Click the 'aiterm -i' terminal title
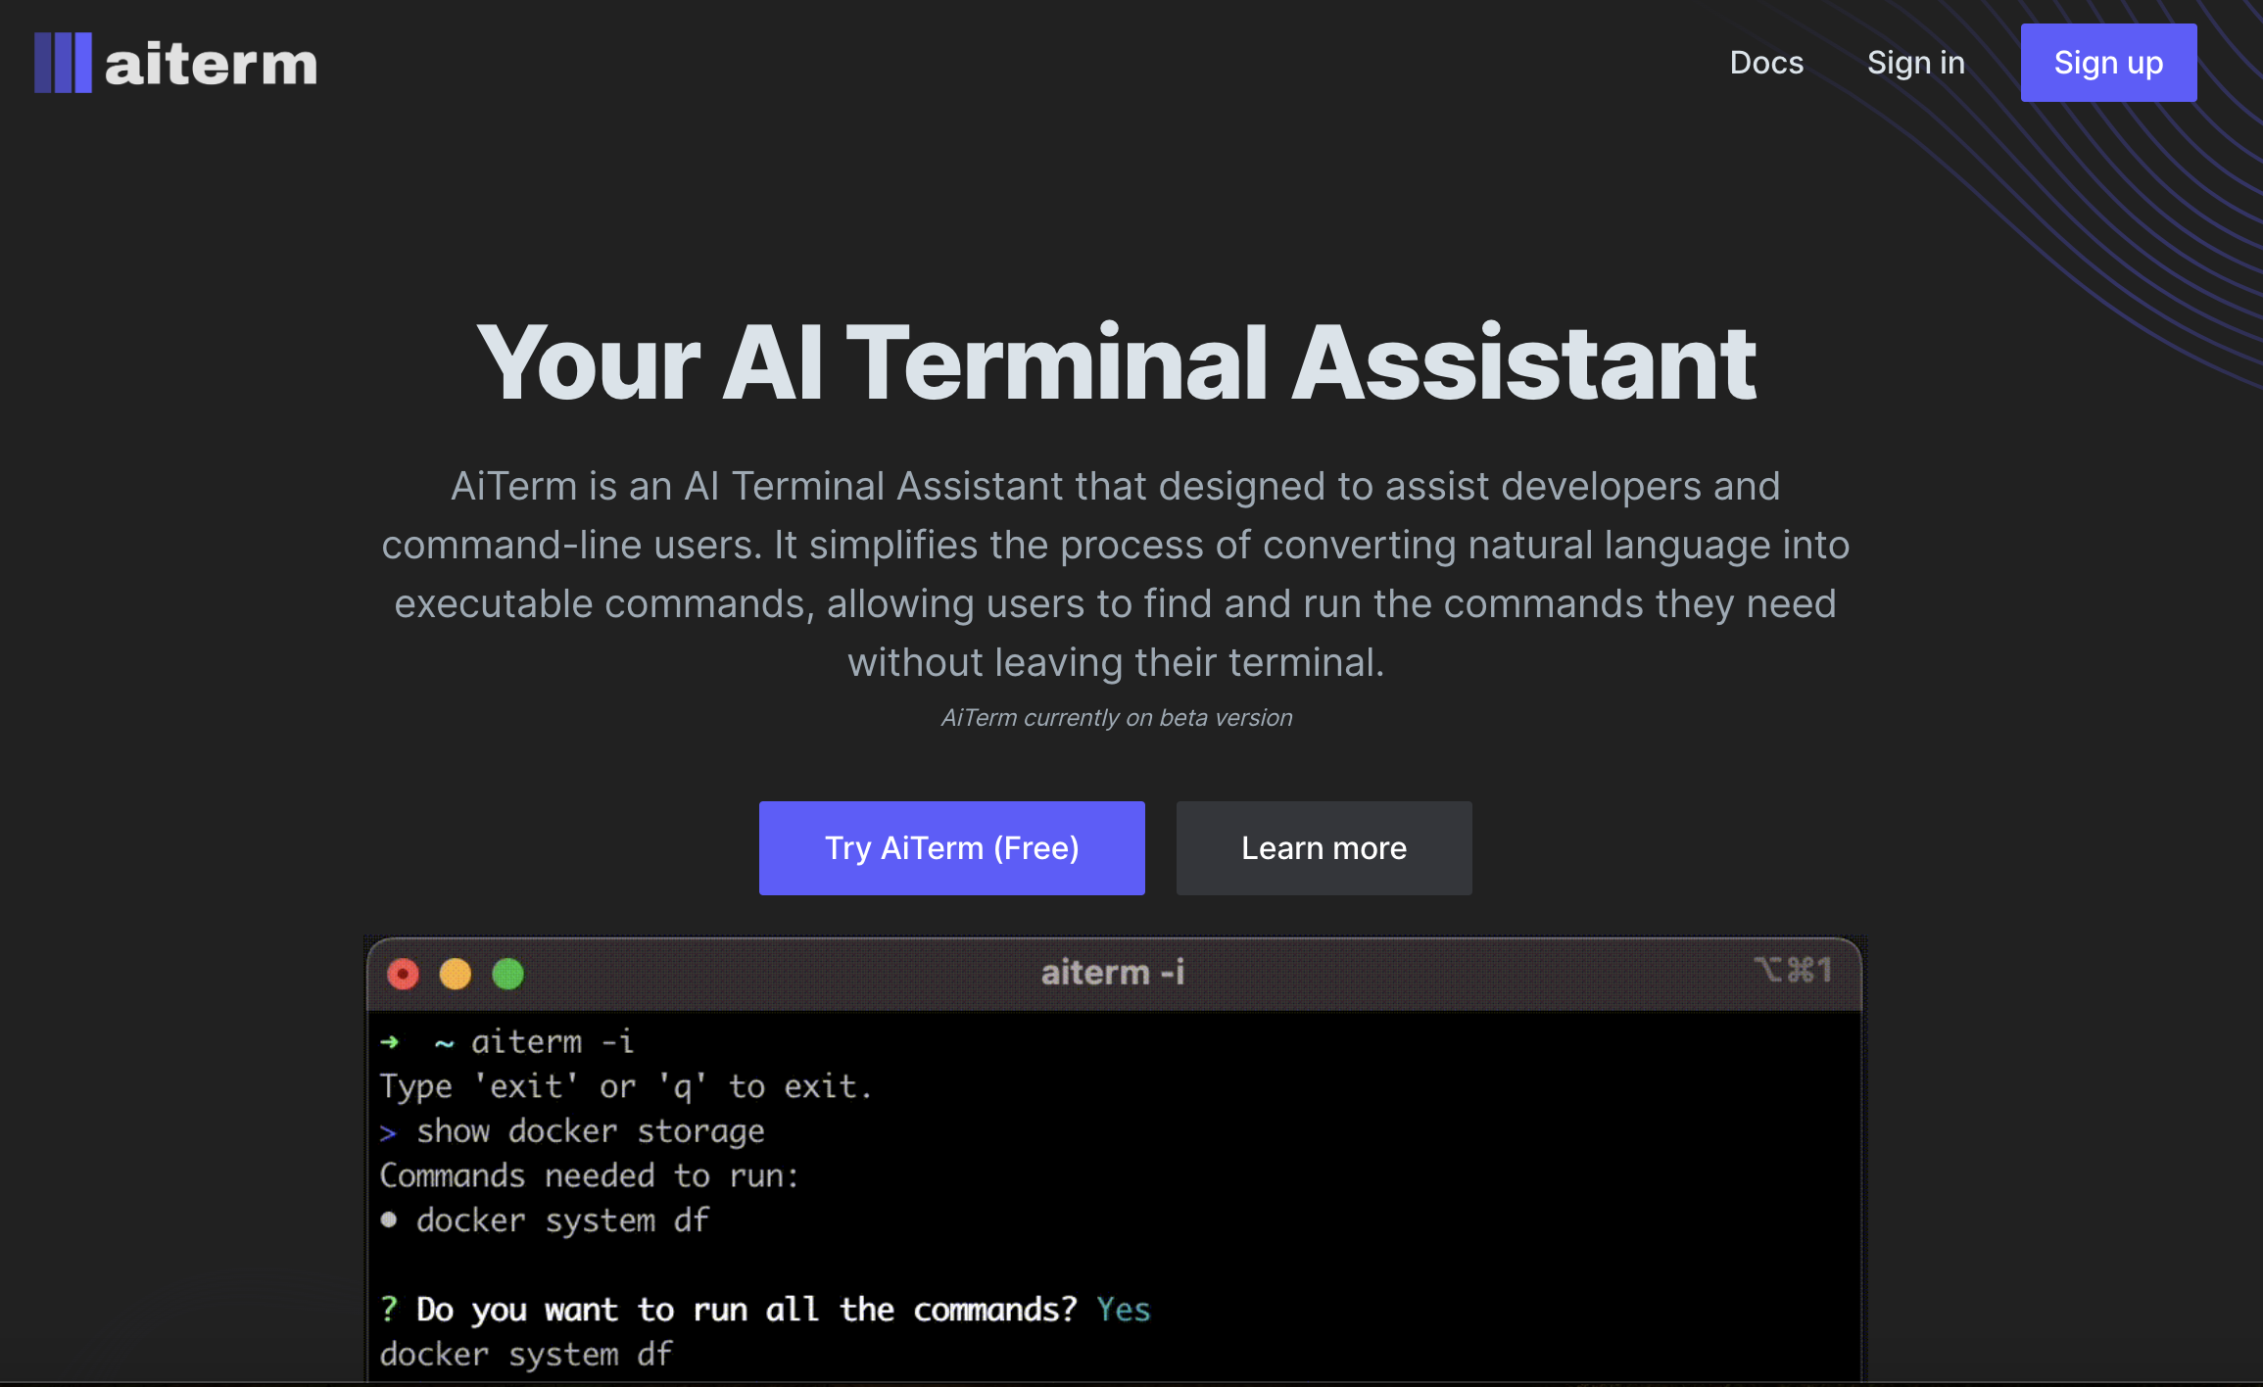 (1113, 973)
